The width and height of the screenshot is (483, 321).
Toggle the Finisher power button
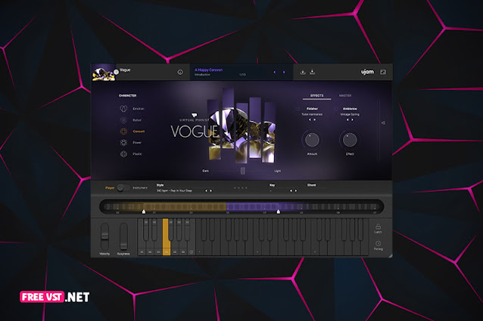pyautogui.click(x=298, y=109)
